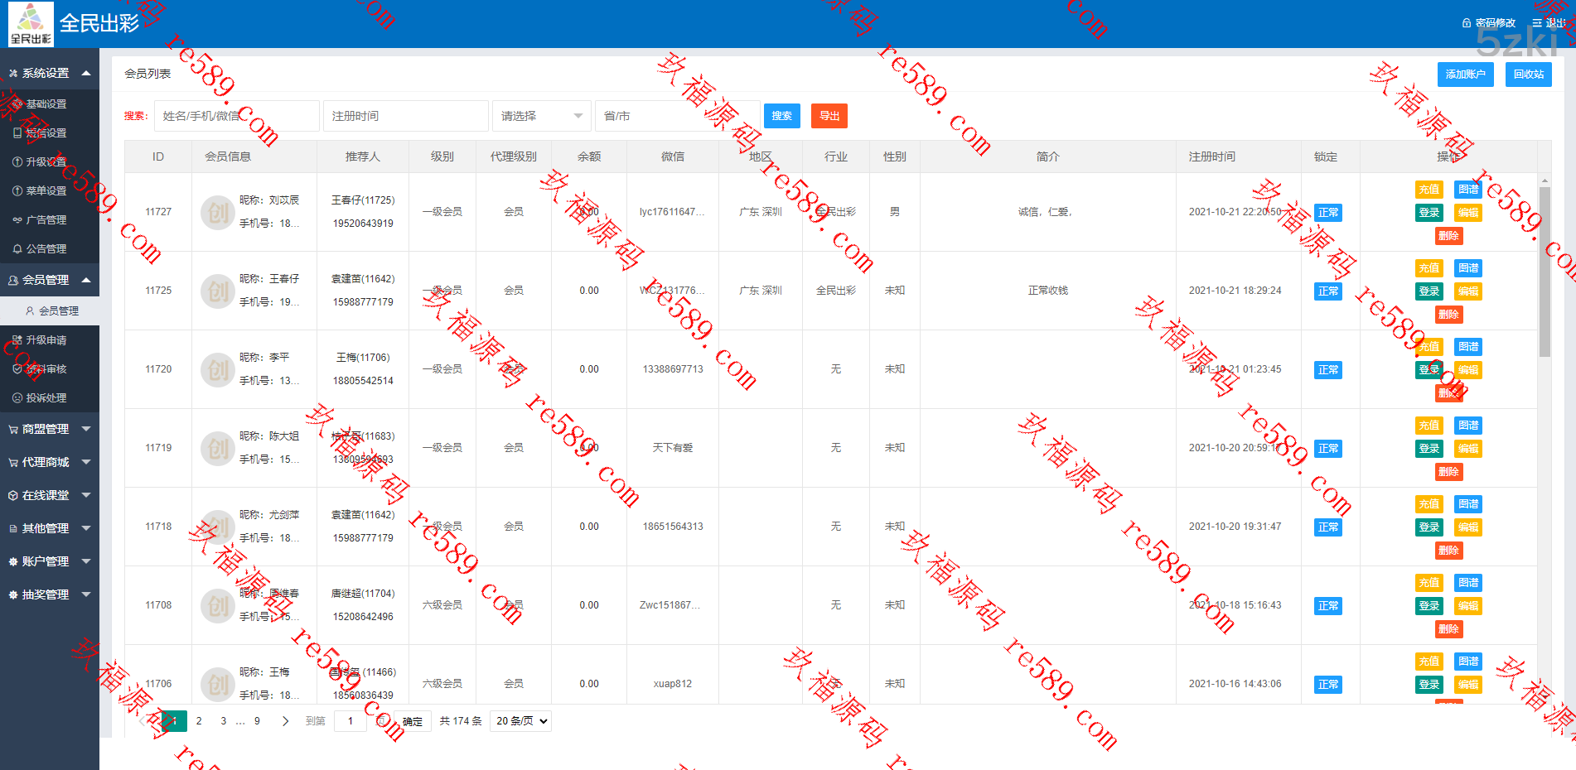Toggle 正常 lock status for member 11718
Screen dimensions: 1576x770
coord(1327,527)
